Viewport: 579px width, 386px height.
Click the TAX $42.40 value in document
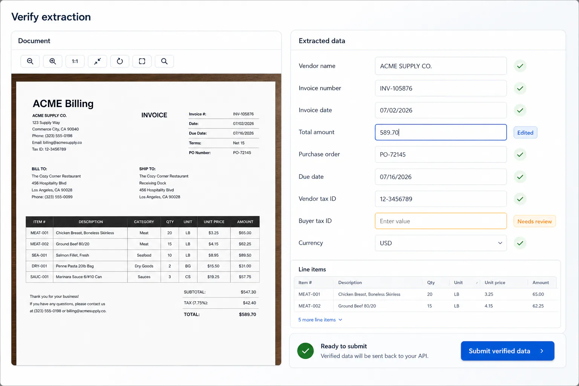[249, 303]
